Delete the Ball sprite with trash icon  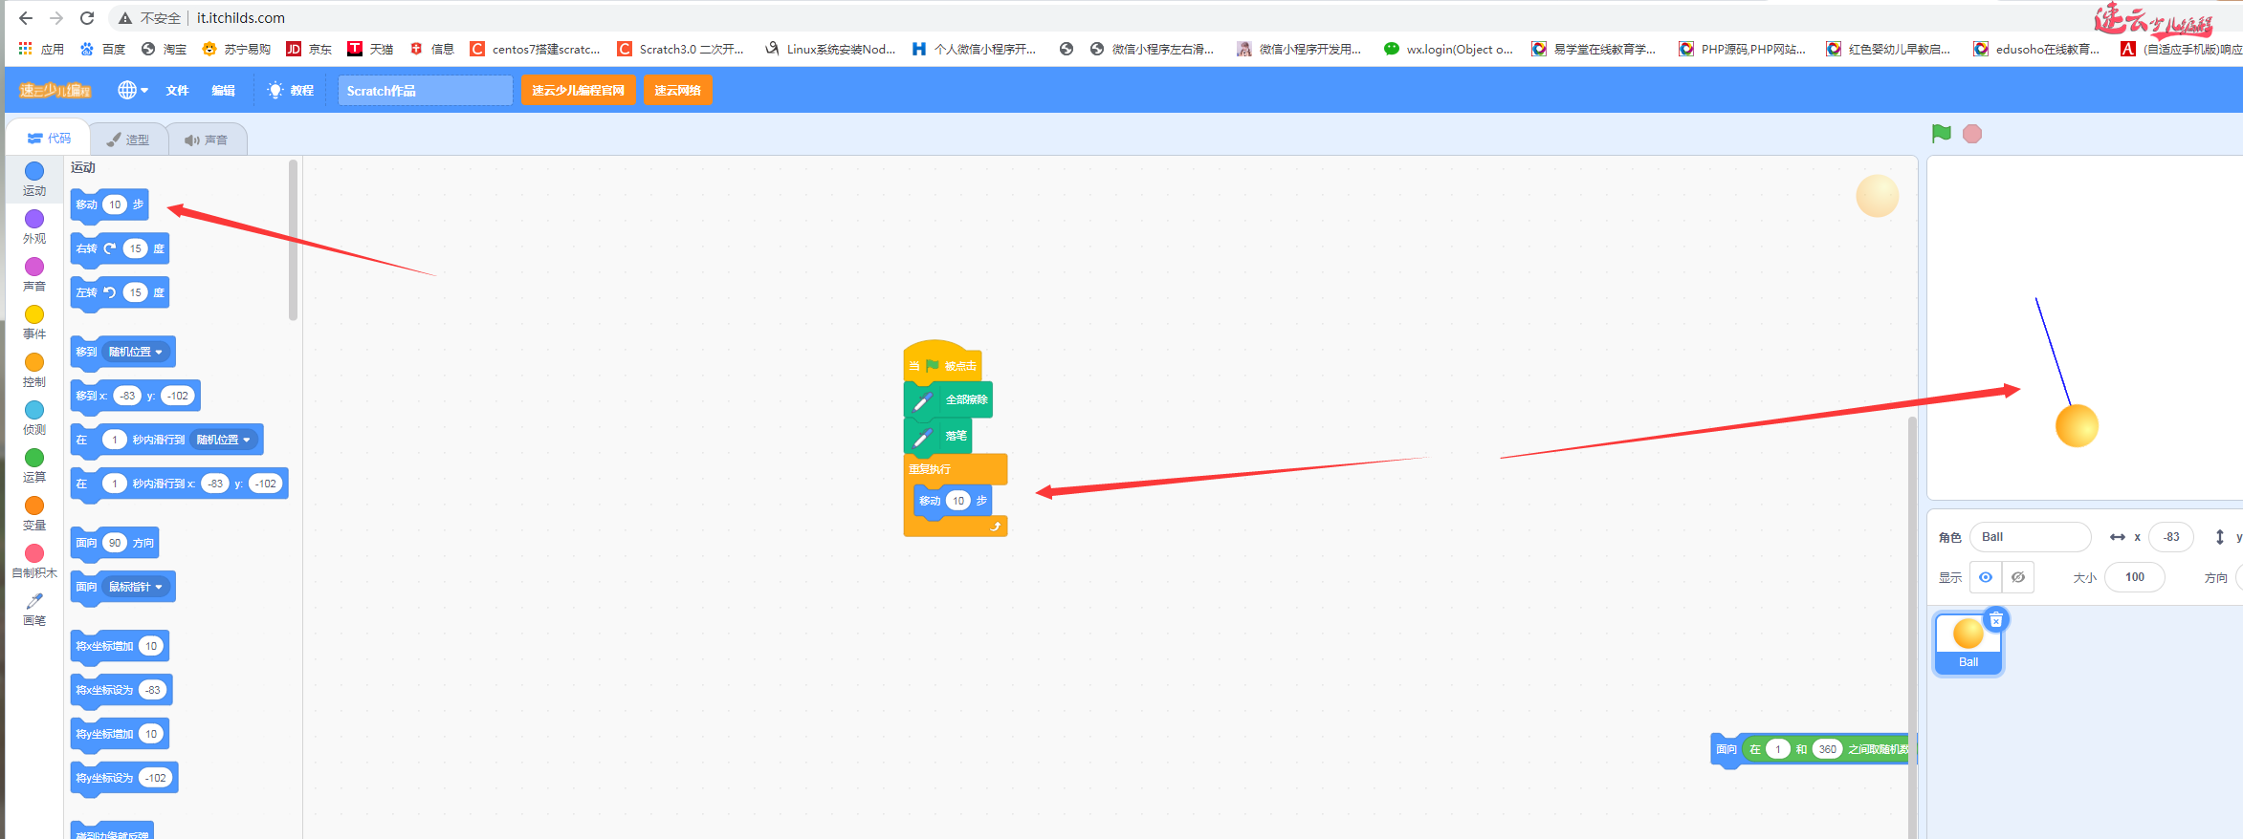[x=1996, y=620]
